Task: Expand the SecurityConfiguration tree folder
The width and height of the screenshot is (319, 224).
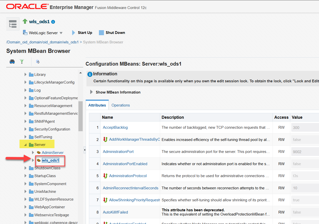Action: 25,129
